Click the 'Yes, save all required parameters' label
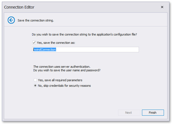The height and width of the screenshot is (125, 173). 60,80
